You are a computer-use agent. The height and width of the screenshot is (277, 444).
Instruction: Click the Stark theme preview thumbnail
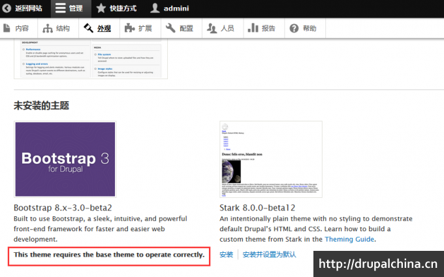point(271,159)
